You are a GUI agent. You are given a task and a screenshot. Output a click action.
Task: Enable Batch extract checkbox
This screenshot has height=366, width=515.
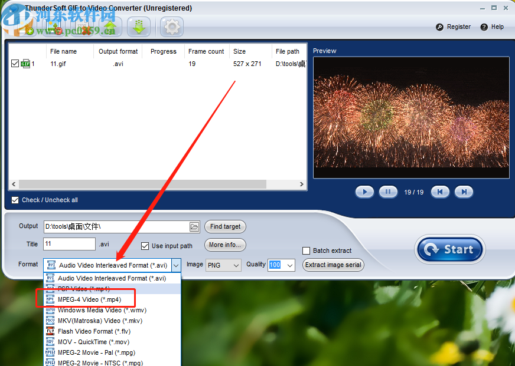point(306,250)
